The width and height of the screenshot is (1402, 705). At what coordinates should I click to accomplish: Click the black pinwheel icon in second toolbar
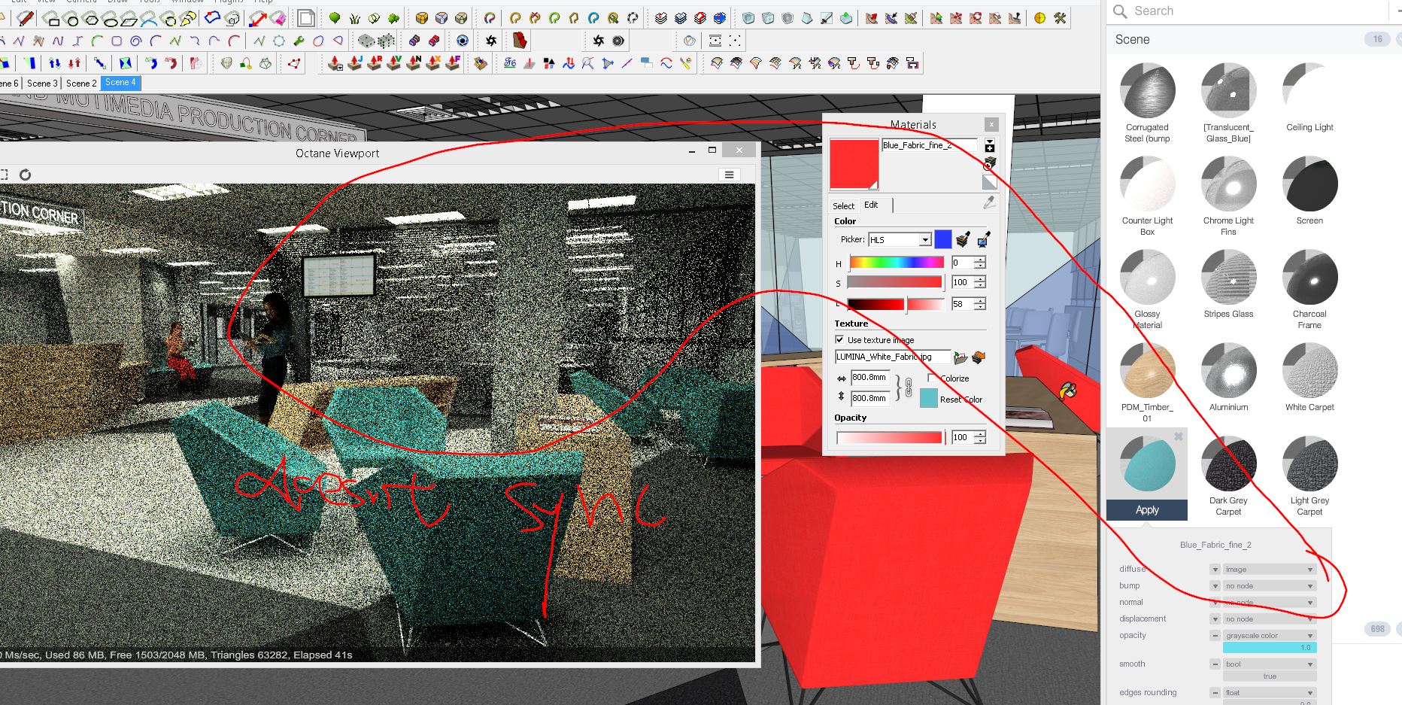click(491, 41)
